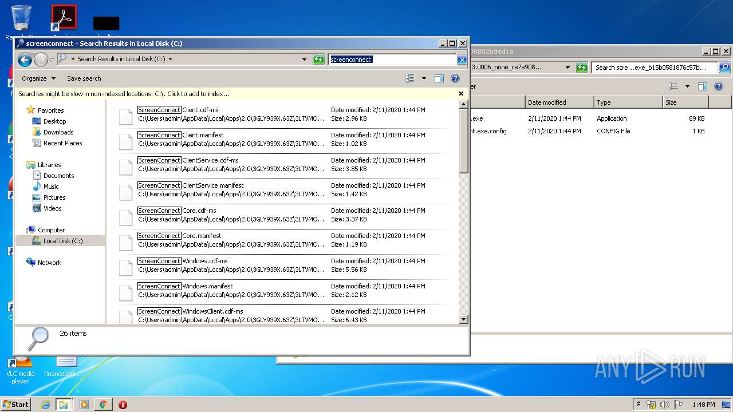Viewport: 733px width, 412px height.
Task: Open the Videos library
Action: (52, 208)
